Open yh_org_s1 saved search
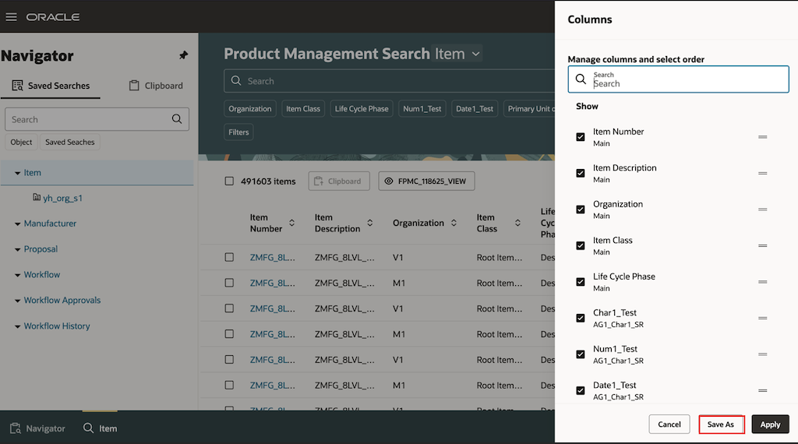The height and width of the screenshot is (444, 798). (62, 198)
